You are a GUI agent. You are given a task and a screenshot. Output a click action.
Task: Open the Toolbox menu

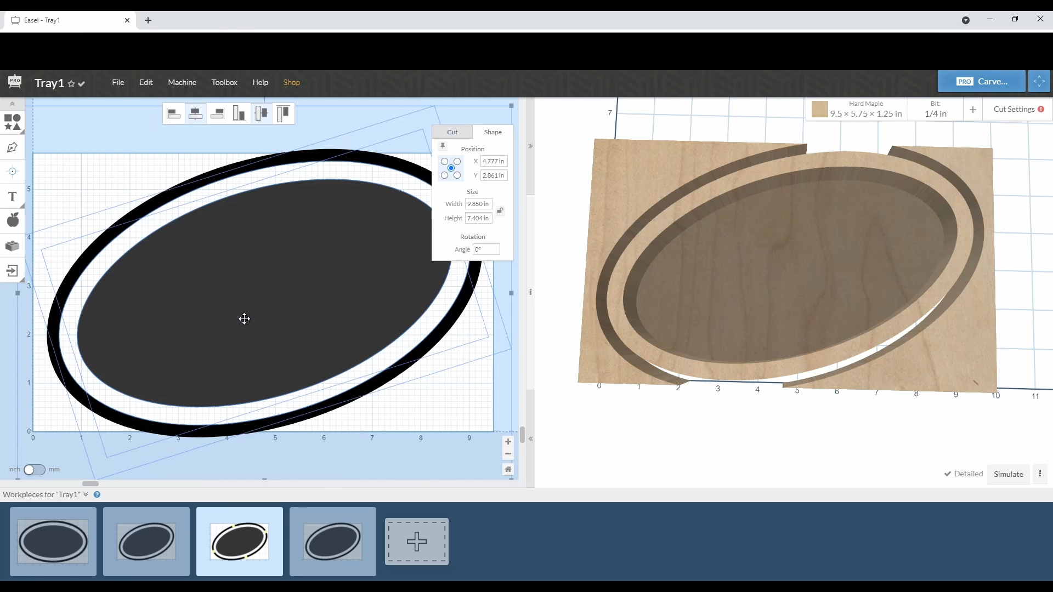point(224,82)
